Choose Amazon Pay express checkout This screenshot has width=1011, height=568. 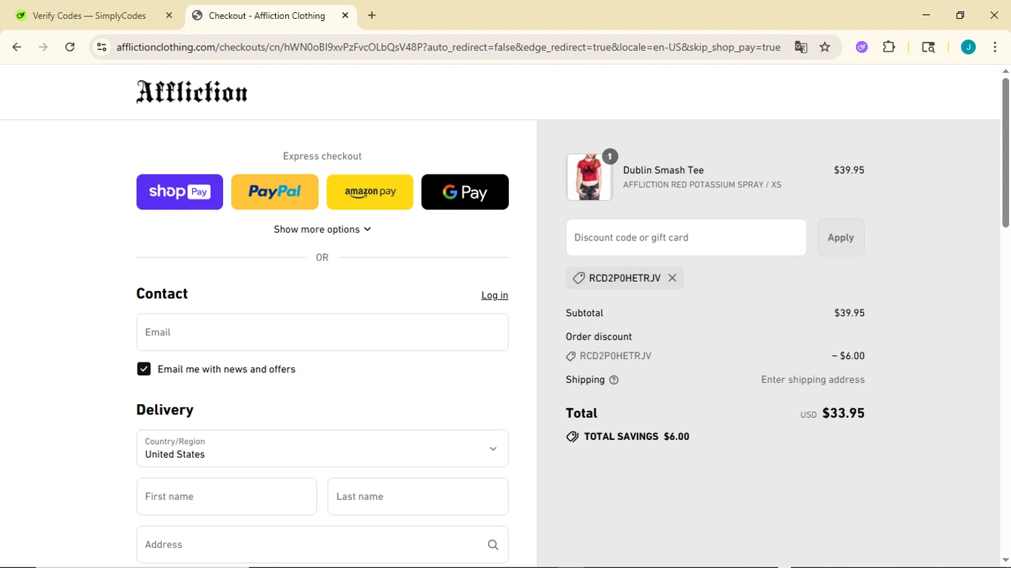click(x=370, y=192)
